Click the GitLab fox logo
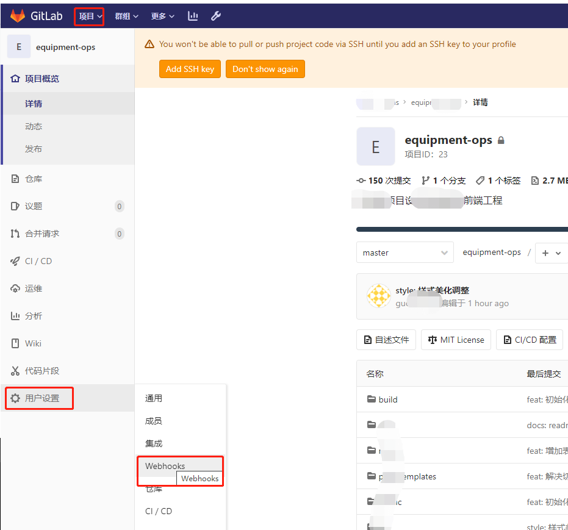Screen dimensions: 568x530 click(17, 15)
